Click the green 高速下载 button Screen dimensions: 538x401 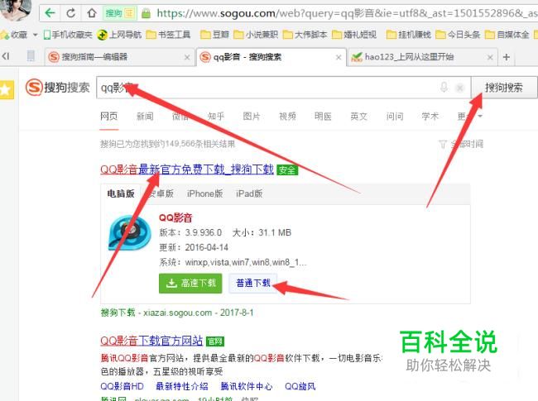pyautogui.click(x=190, y=283)
